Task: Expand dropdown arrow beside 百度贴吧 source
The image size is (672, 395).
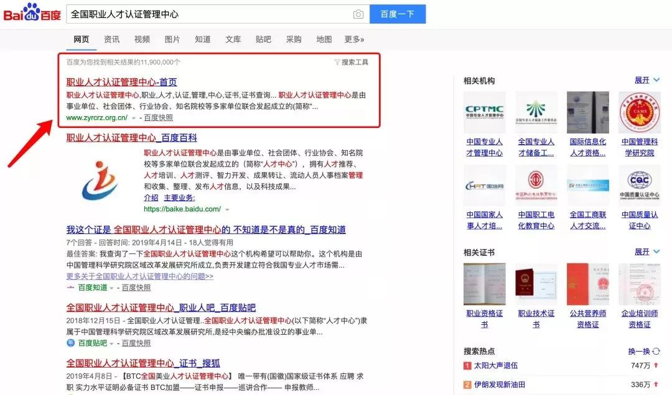Action: 111,343
